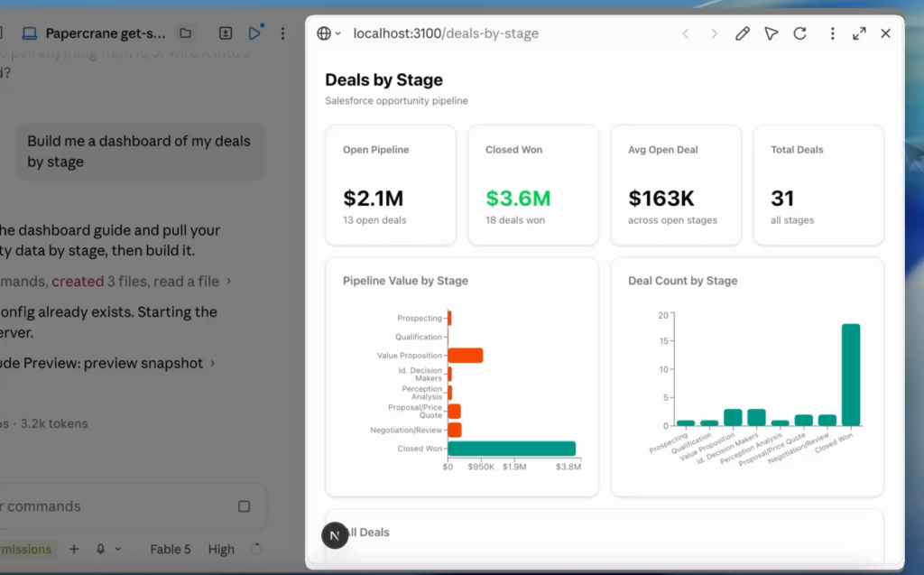Viewport: 924px width, 575px height.
Task: Click the globe icon in preview address bar
Action: pos(324,33)
